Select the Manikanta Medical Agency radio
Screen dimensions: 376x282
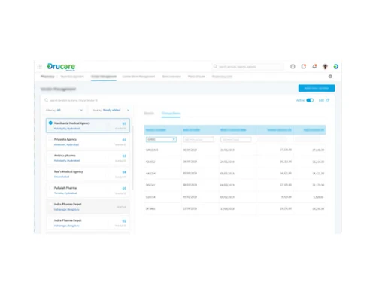tap(50, 123)
